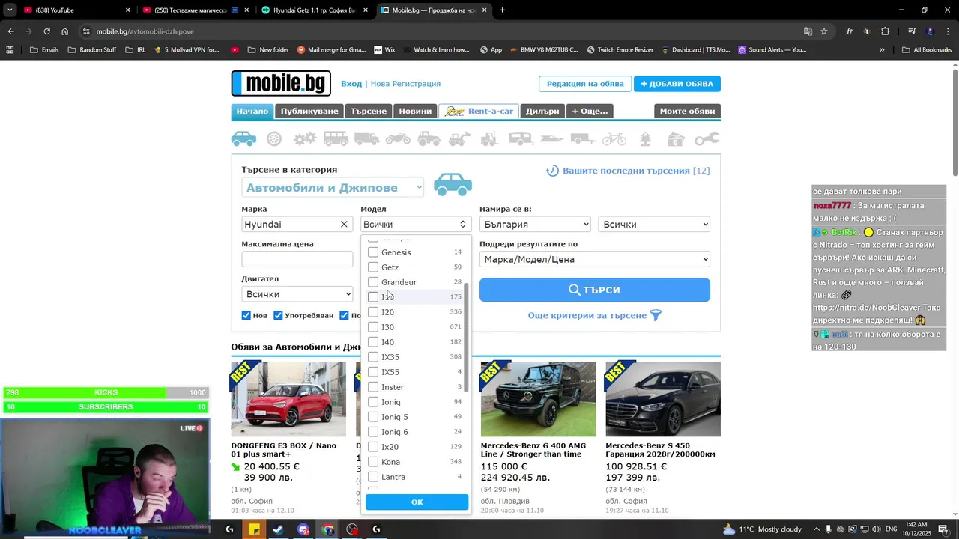The height and width of the screenshot is (539, 959).
Task: Open the Автомобили и Джипове category dropdown
Action: 333,188
